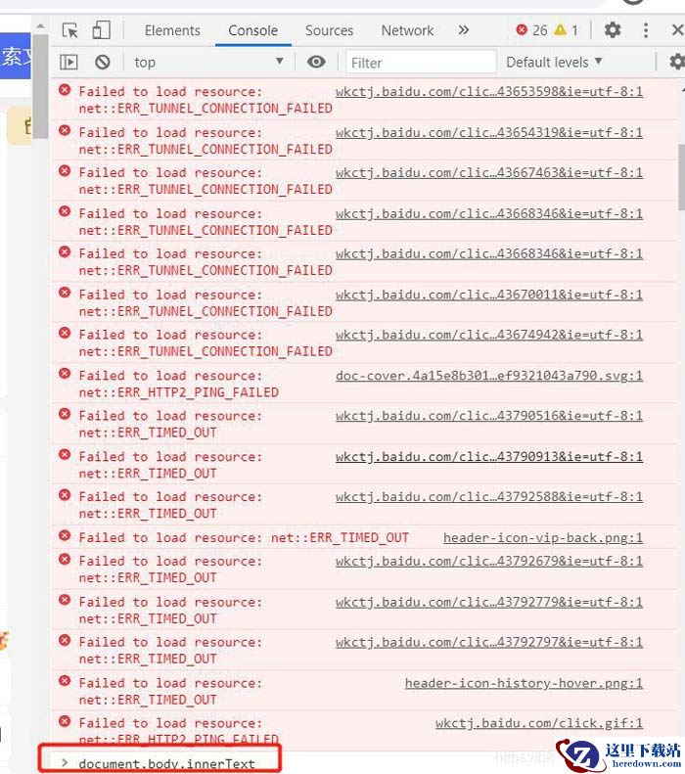
Task: Open the Sources tab
Action: (329, 30)
